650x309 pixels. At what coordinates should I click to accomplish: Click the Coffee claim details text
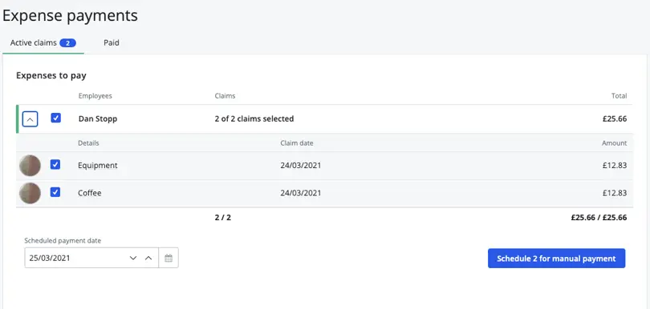pyautogui.click(x=90, y=193)
